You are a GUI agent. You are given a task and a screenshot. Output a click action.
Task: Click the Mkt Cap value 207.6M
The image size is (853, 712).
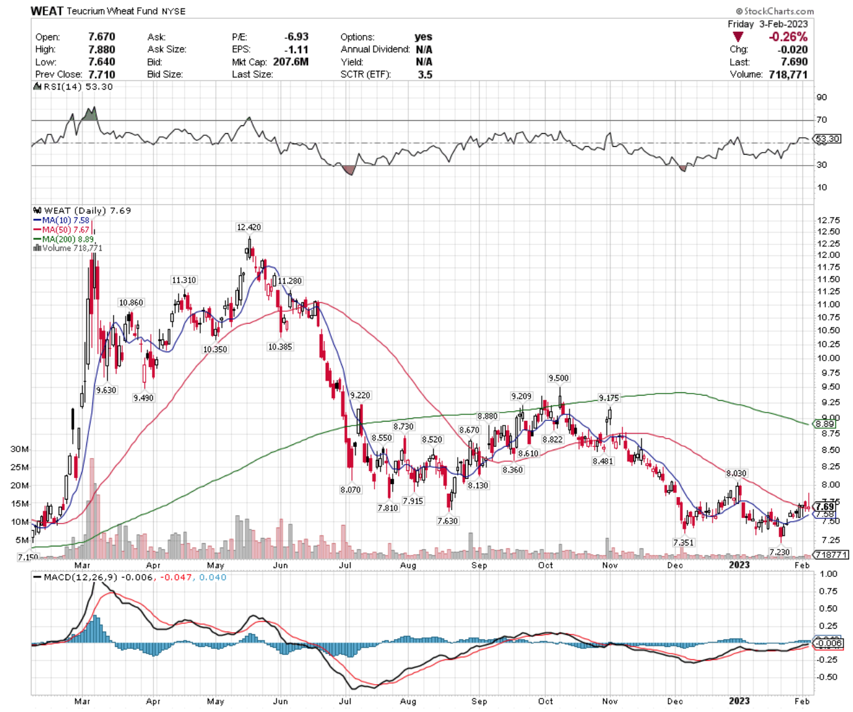pos(291,62)
